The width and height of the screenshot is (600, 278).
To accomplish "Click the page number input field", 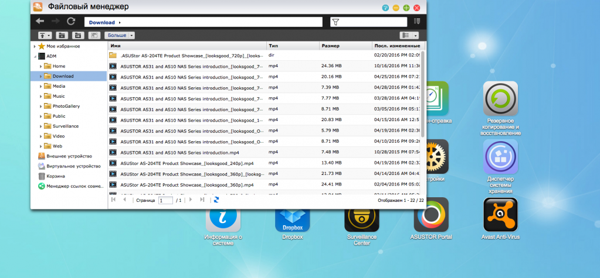I will pos(165,200).
